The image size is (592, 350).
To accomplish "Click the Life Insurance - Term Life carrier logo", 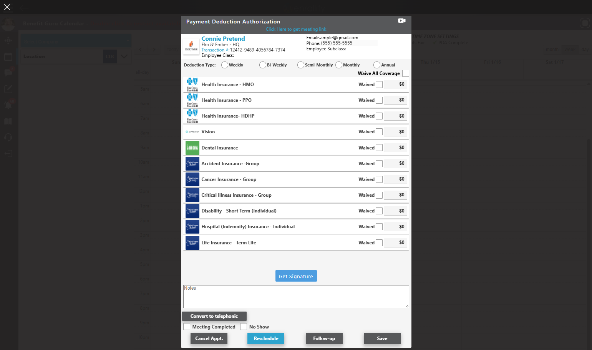I will (x=192, y=243).
